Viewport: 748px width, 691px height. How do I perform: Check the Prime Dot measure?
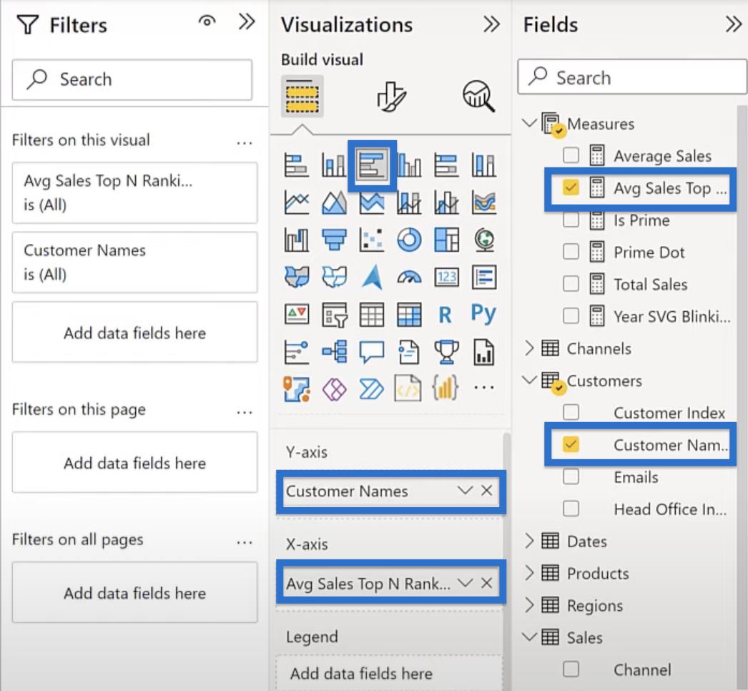click(x=571, y=252)
